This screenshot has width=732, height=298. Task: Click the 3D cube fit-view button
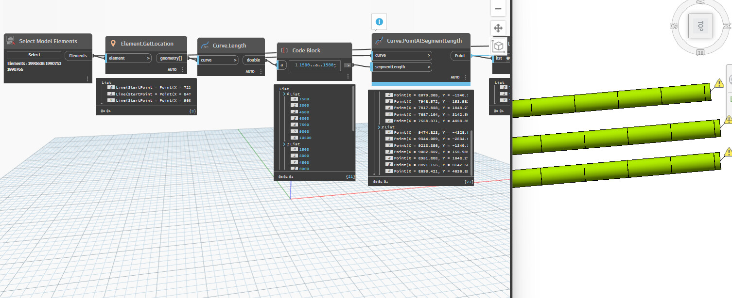tap(498, 46)
